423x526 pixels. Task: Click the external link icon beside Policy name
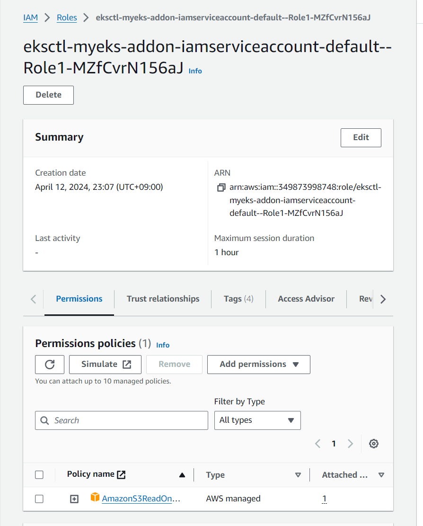pyautogui.click(x=121, y=474)
